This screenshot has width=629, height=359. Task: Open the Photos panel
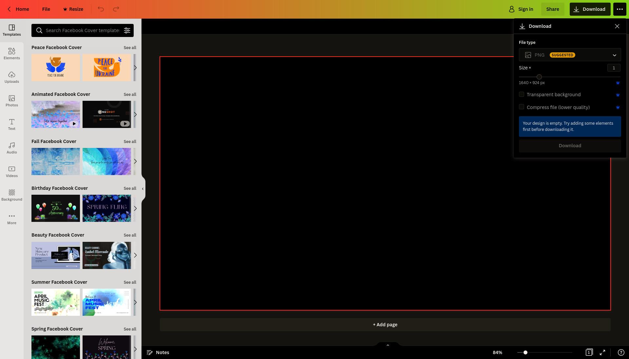click(12, 101)
